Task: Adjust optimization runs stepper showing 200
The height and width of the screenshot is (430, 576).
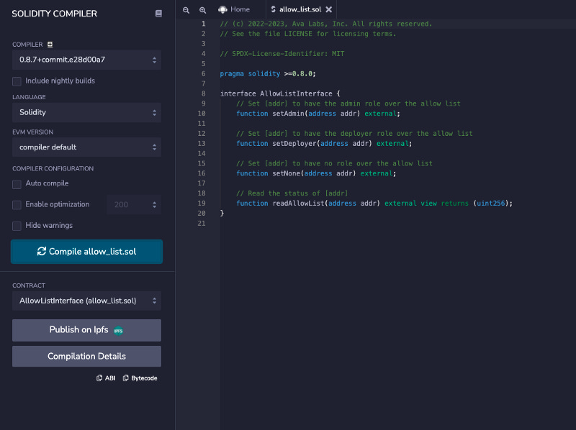Action: (134, 205)
